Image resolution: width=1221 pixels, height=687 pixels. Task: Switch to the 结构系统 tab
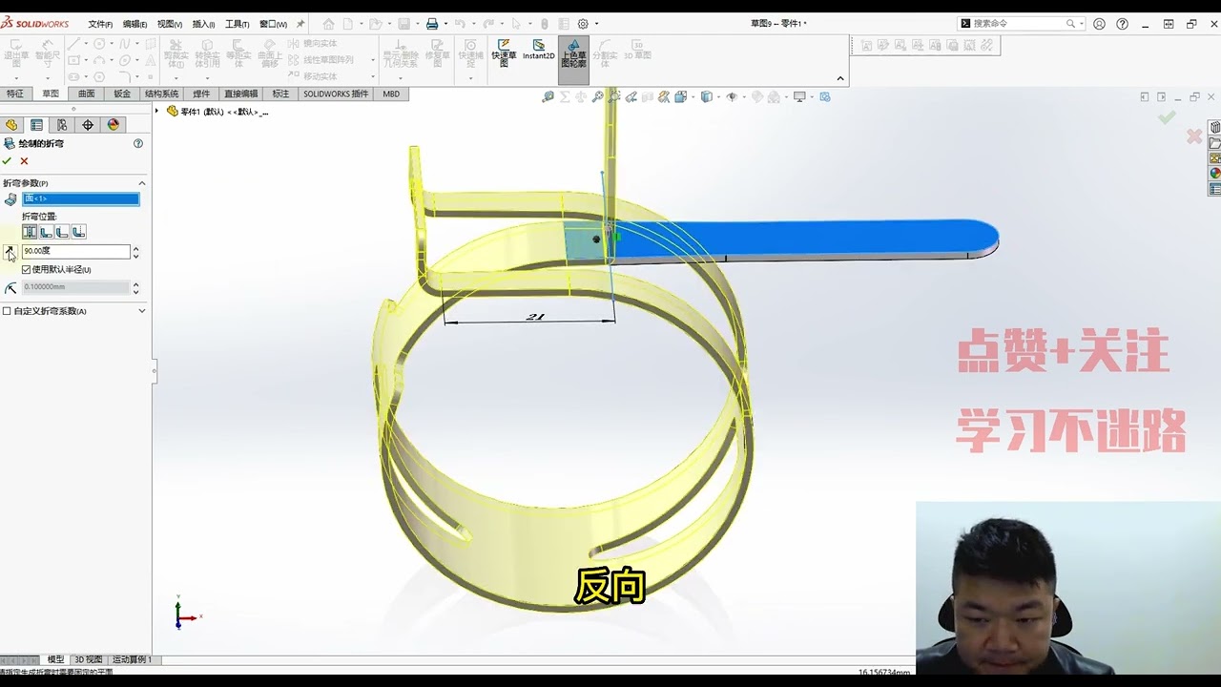pyautogui.click(x=162, y=94)
